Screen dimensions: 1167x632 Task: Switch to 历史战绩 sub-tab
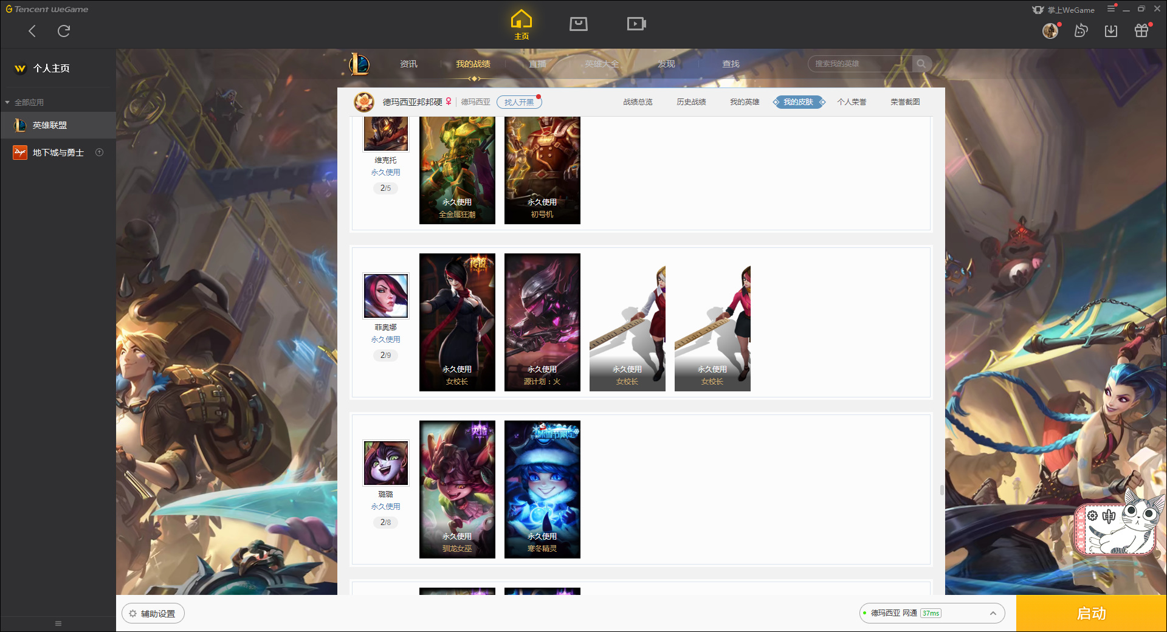[691, 102]
